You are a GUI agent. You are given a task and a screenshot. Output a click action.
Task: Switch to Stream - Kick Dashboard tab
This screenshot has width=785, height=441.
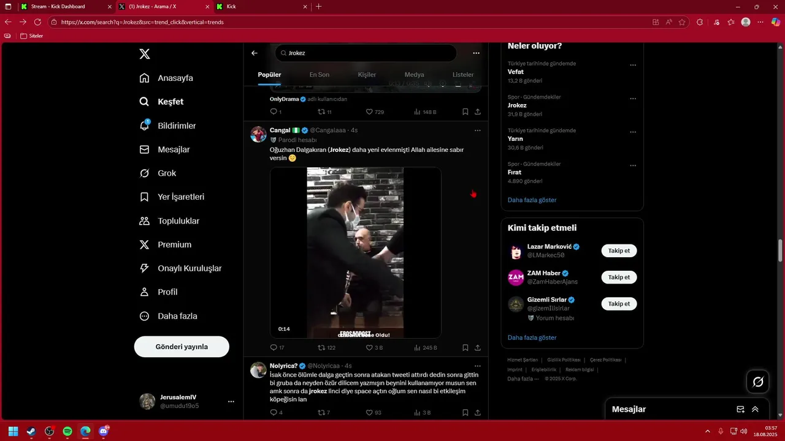[66, 7]
